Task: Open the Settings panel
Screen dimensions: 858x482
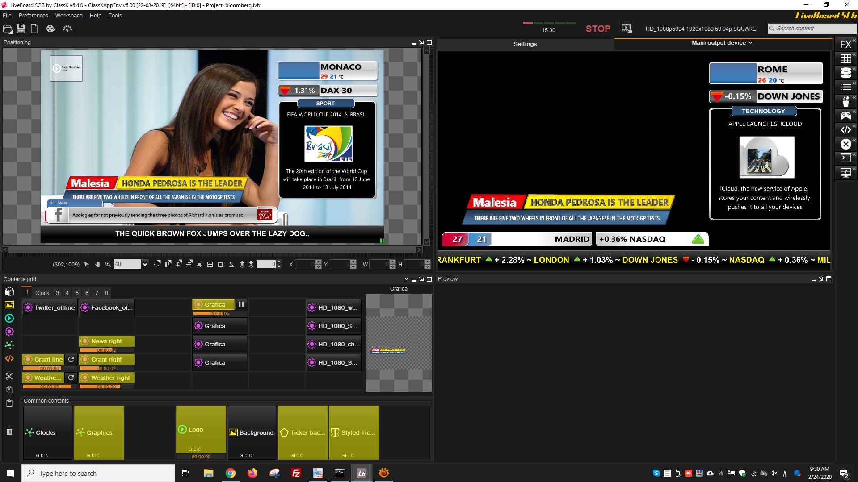Action: click(x=525, y=44)
